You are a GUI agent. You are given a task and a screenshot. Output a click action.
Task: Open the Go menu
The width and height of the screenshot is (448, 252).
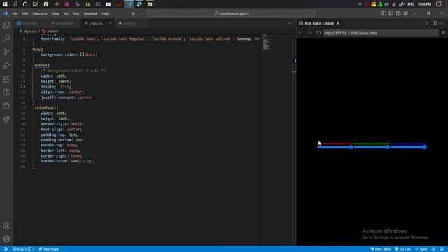(66, 13)
